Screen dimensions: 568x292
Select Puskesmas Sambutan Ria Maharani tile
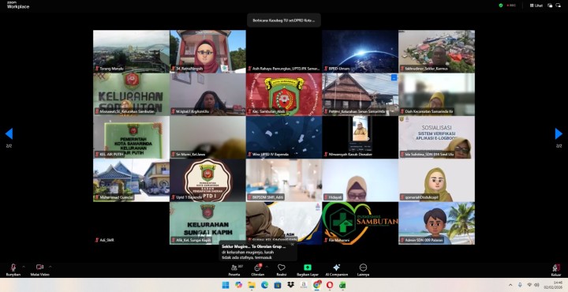tap(361, 223)
